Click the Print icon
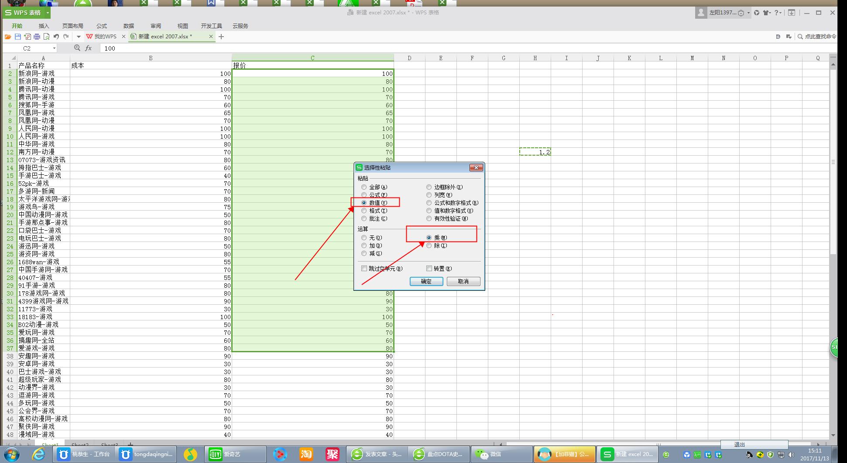This screenshot has width=847, height=463. point(37,37)
